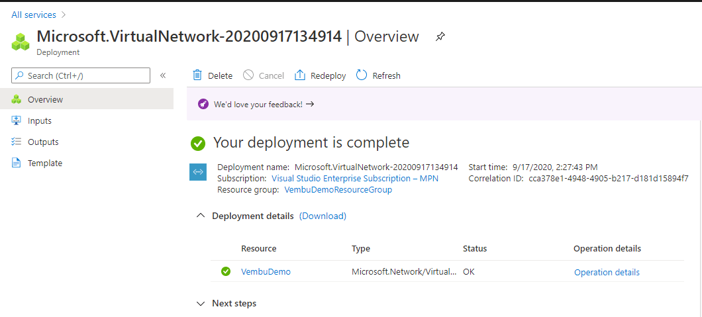Click the Refresh circular arrow icon
Viewport: 702px width, 317px height.
tap(362, 75)
